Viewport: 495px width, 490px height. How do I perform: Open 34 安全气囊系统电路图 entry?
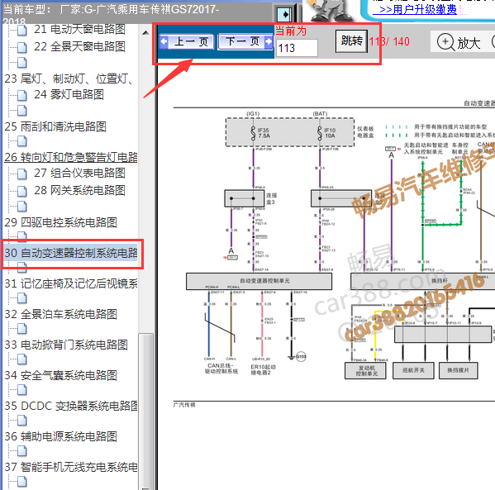(x=60, y=375)
